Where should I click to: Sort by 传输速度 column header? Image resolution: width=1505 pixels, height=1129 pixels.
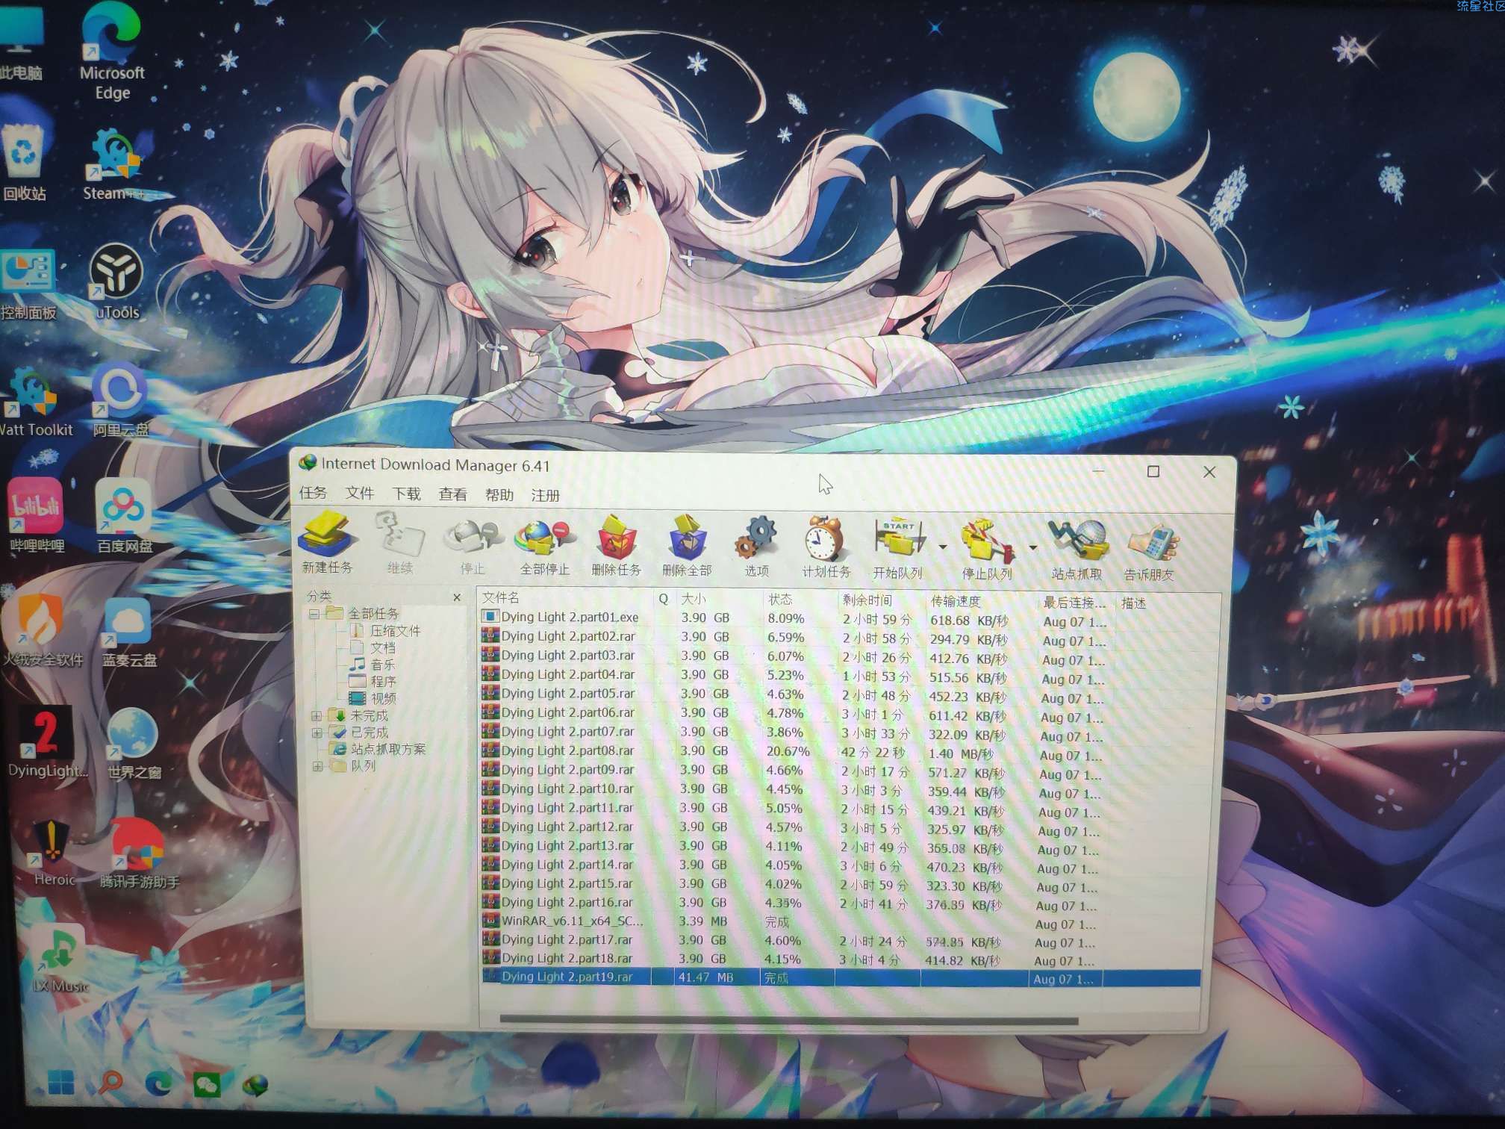click(x=981, y=601)
